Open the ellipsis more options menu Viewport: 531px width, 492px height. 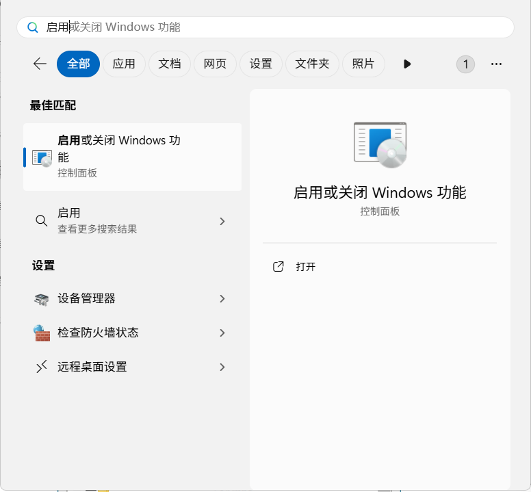(497, 64)
